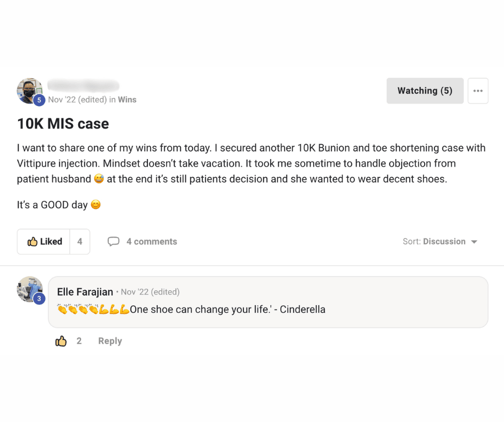Click the speech bubble comments icon
The image size is (504, 422).
coord(113,242)
